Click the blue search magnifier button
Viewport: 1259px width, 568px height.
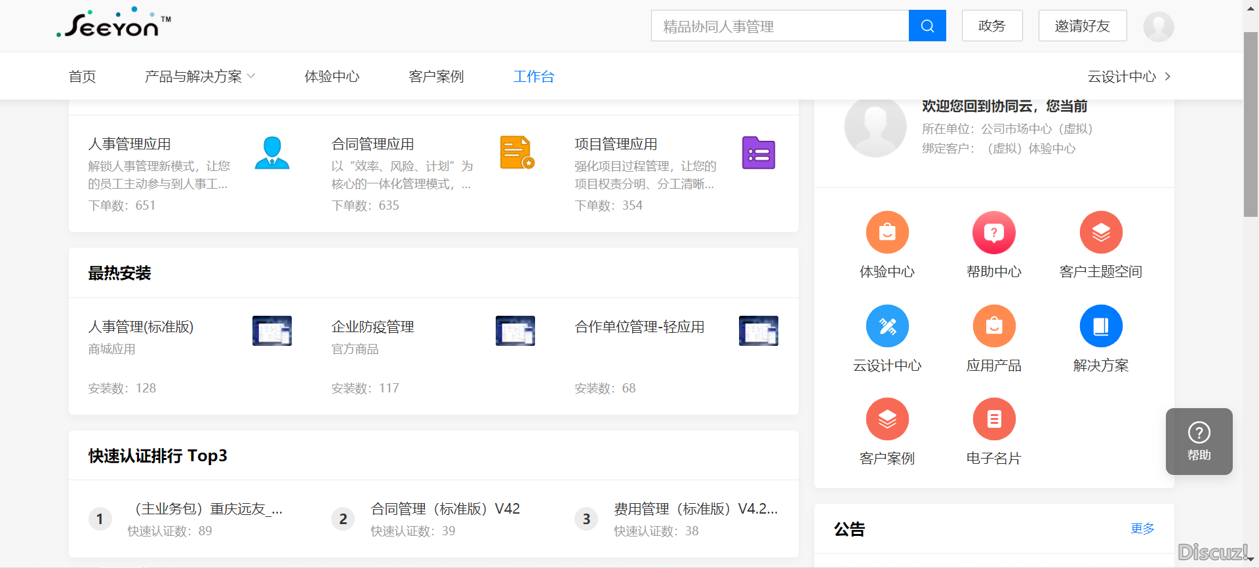coord(927,26)
